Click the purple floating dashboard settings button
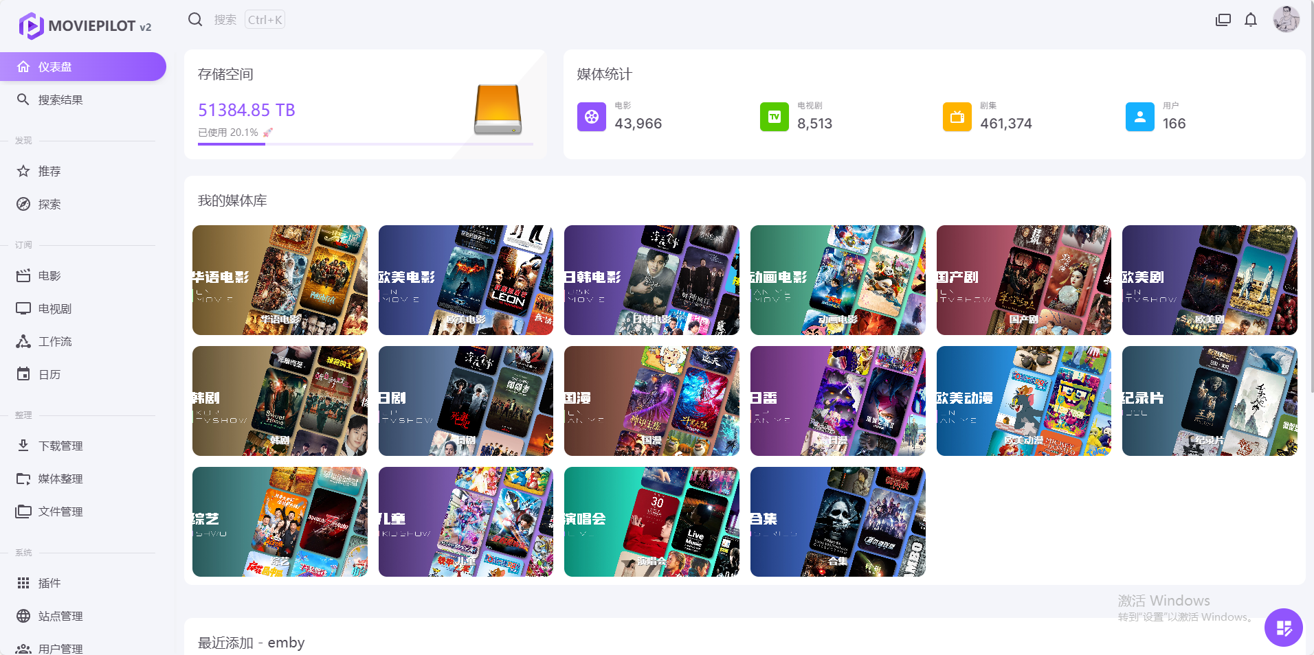 click(x=1283, y=627)
